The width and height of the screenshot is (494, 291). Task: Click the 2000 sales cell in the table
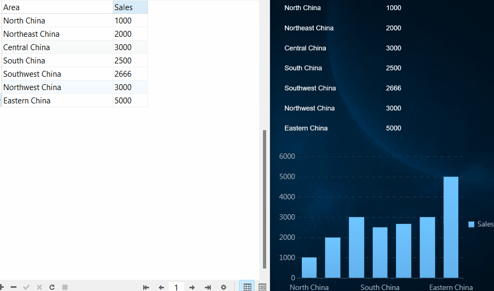(130, 34)
